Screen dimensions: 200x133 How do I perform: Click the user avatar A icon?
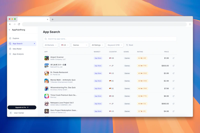point(11,113)
